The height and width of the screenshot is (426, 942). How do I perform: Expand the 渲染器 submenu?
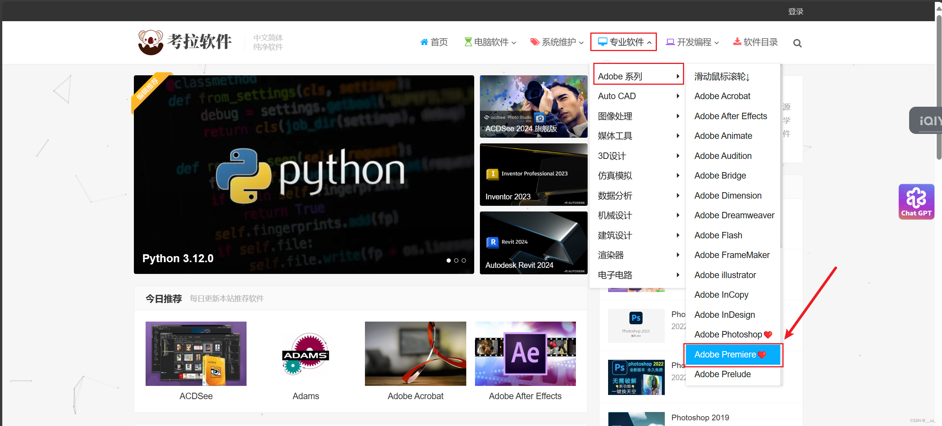click(x=638, y=255)
